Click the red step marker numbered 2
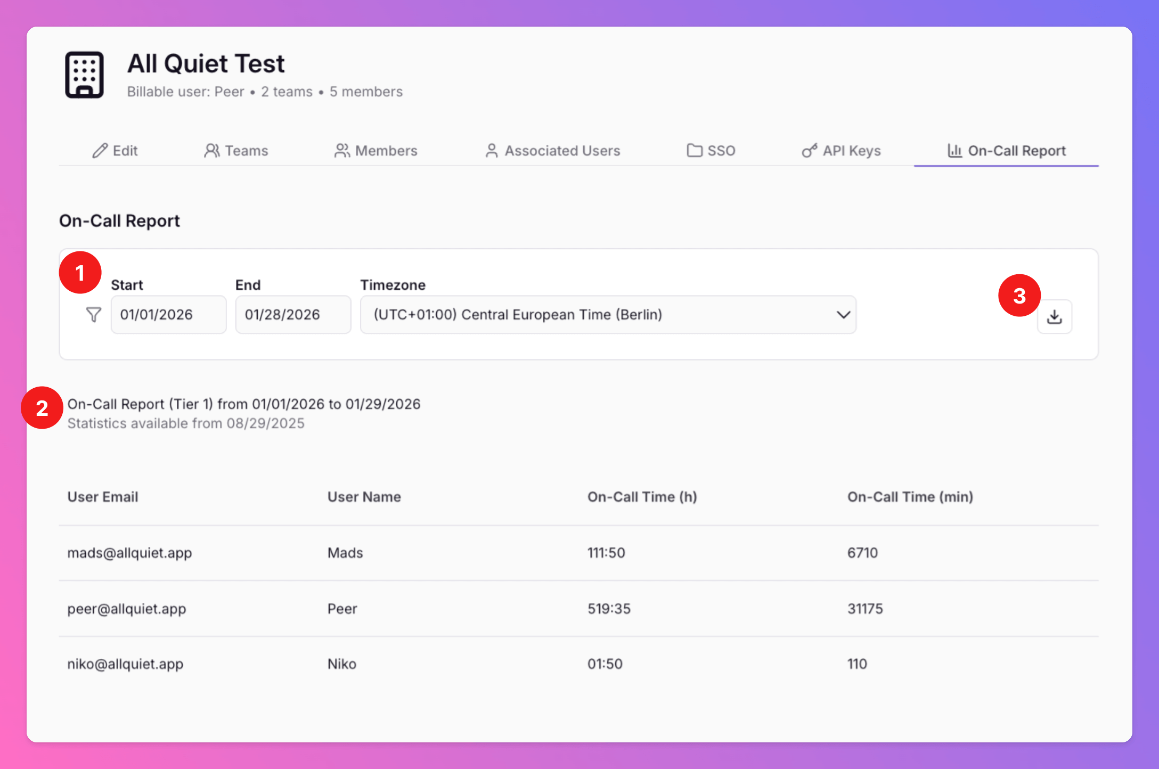This screenshot has height=769, width=1159. pyautogui.click(x=42, y=408)
